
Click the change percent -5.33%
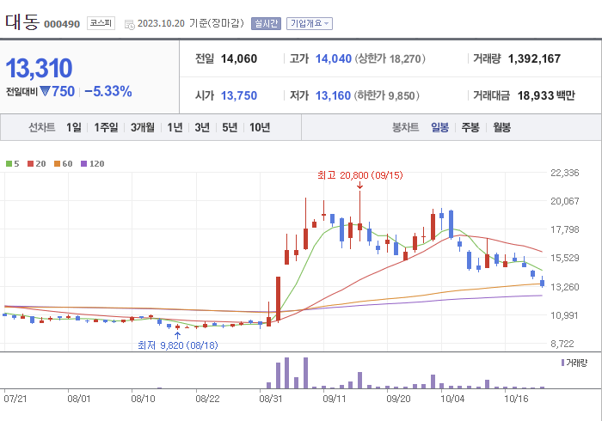[108, 92]
